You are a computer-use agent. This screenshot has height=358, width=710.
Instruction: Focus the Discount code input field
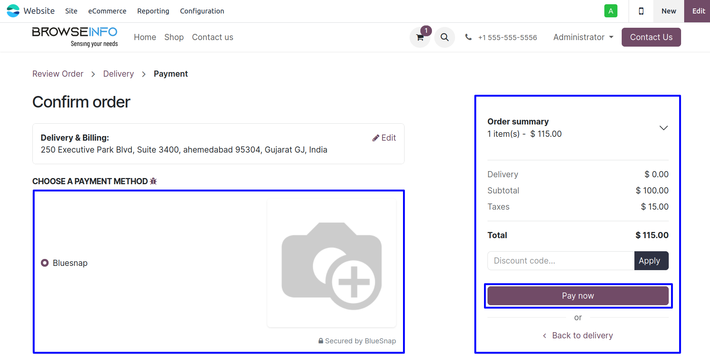click(x=561, y=261)
